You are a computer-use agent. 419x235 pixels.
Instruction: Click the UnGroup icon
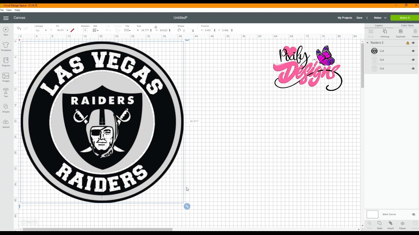click(x=385, y=33)
